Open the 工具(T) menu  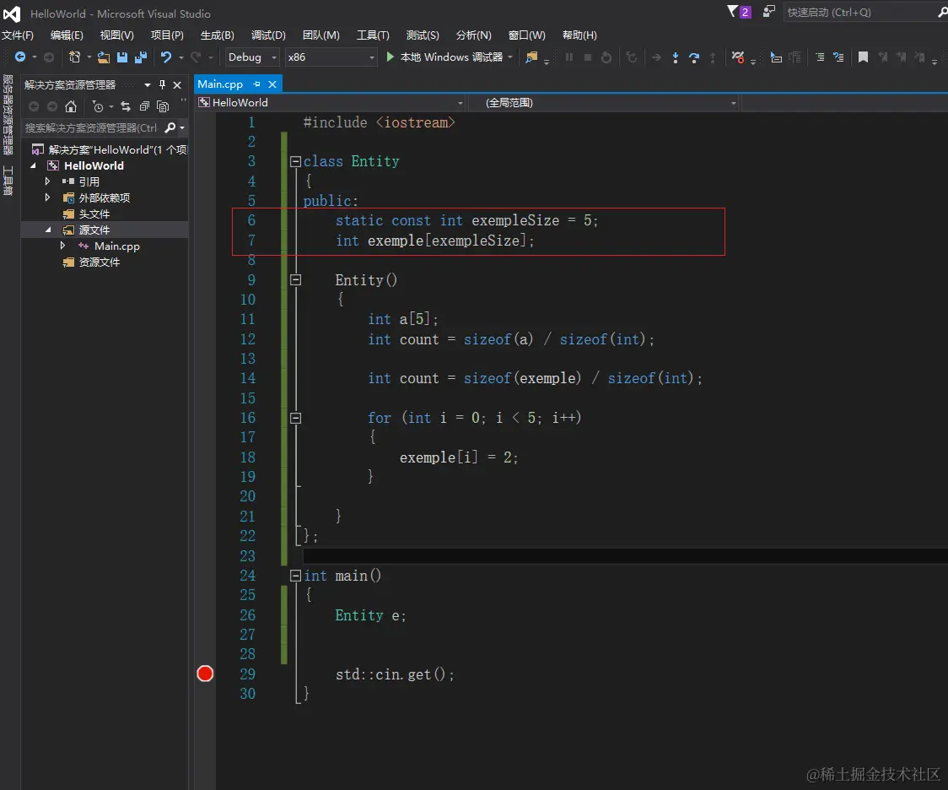pyautogui.click(x=373, y=35)
